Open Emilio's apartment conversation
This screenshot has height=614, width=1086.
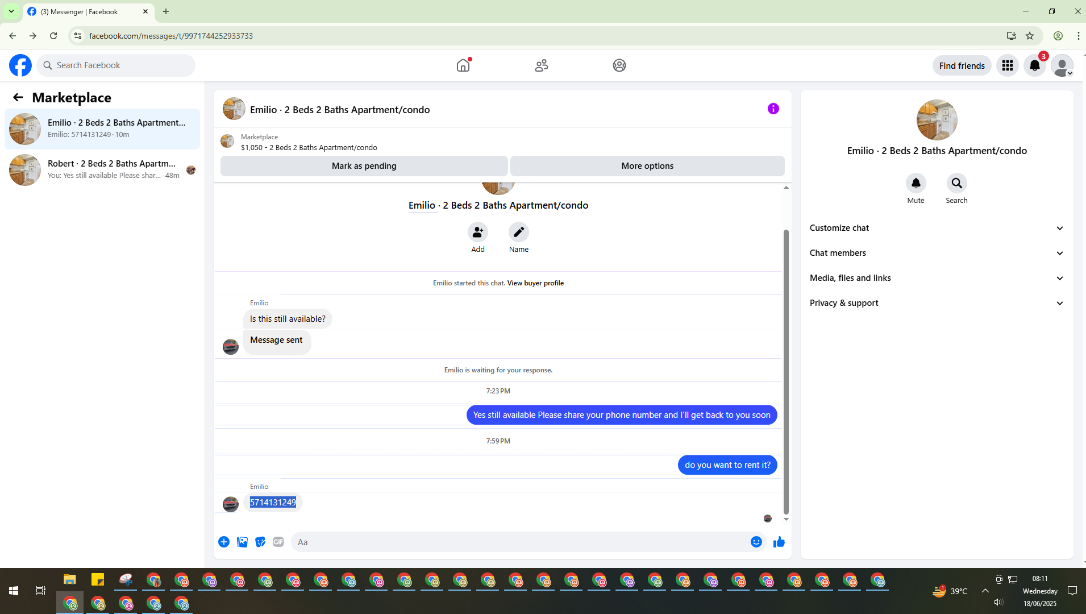coord(102,129)
